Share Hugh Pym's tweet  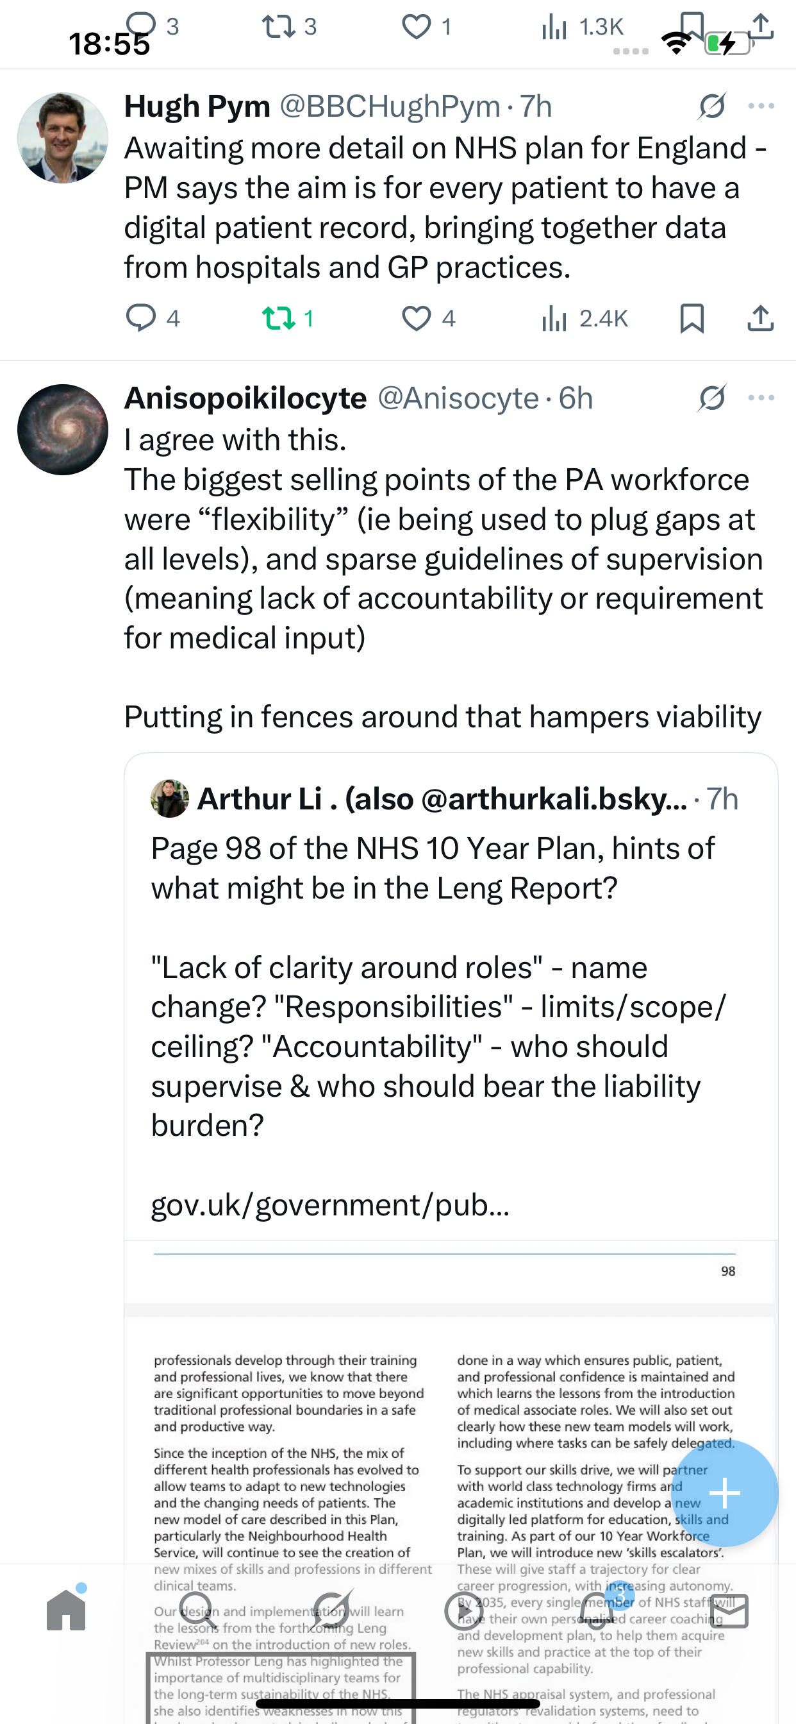[761, 318]
